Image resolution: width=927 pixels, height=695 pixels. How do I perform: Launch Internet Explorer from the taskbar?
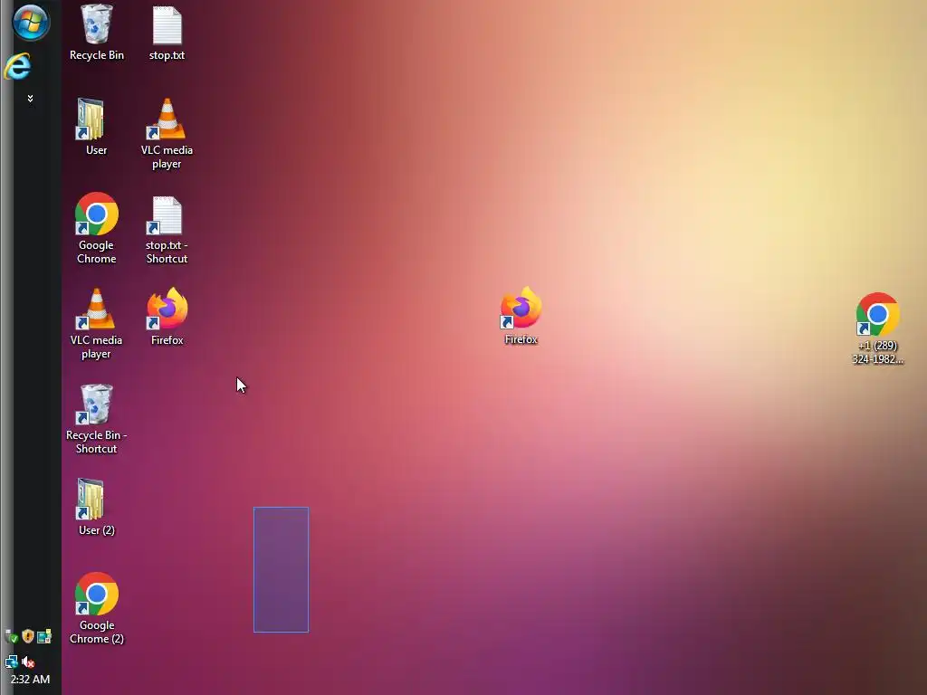point(17,66)
